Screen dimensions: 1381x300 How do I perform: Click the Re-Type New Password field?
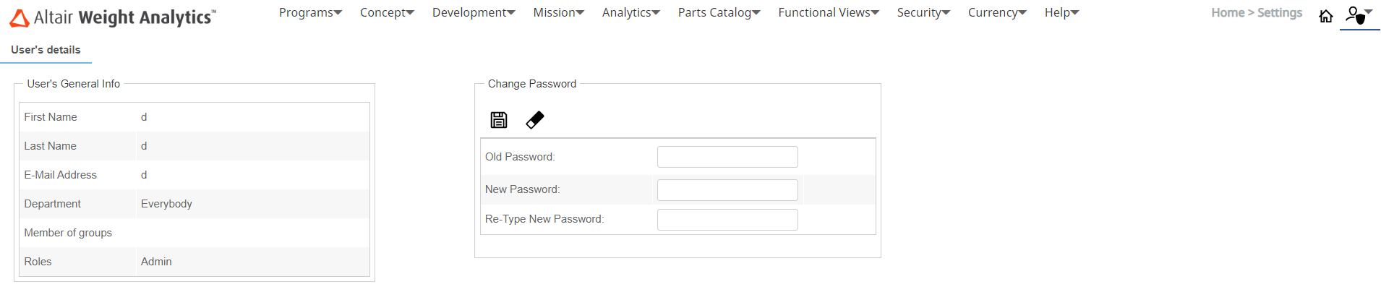point(727,220)
